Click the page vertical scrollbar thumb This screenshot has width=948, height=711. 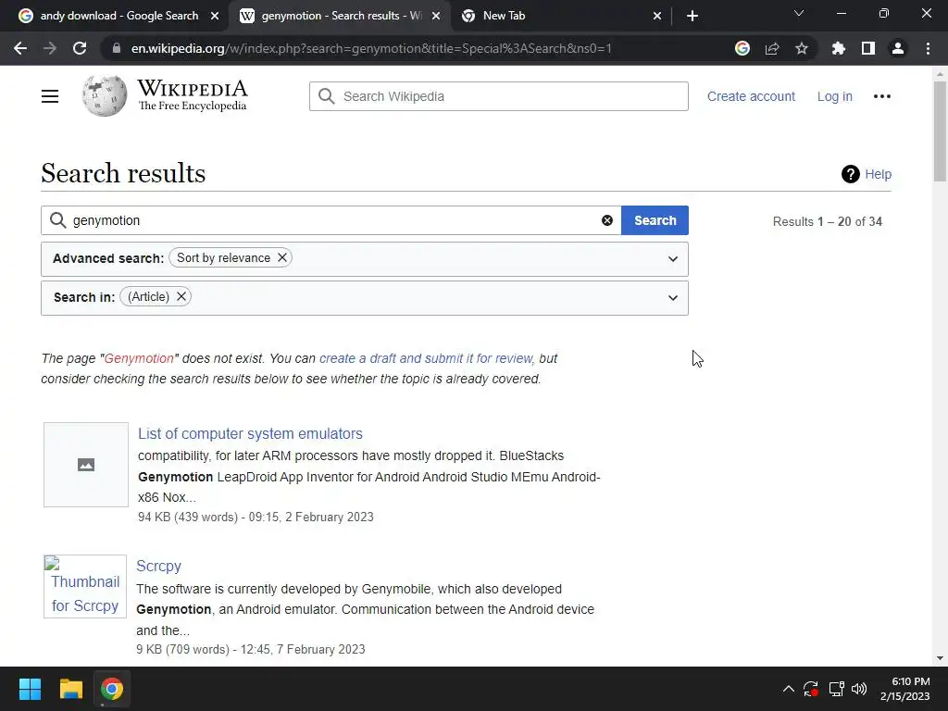point(940,131)
